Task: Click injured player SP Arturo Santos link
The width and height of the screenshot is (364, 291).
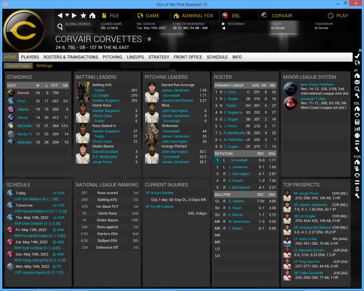Action: pos(159,193)
